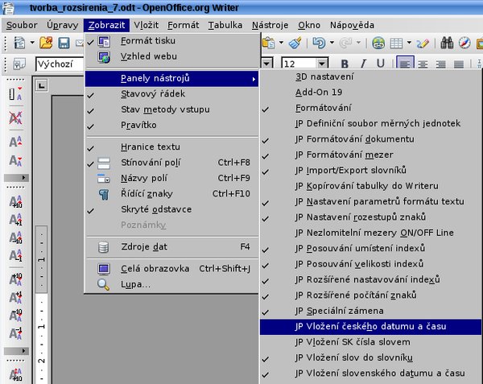The height and width of the screenshot is (384, 483).
Task: Toggle Hranice textu option
Action: click(x=172, y=147)
